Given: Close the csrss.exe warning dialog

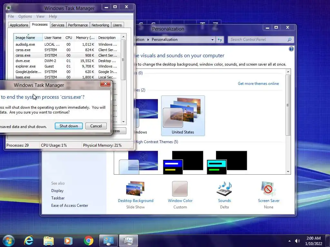Looking at the screenshot, I should click(x=105, y=84).
